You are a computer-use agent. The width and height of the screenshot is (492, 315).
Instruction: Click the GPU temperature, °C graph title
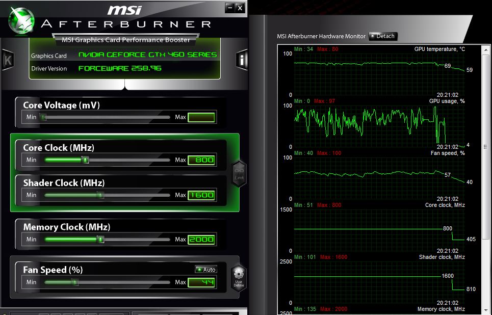click(439, 49)
